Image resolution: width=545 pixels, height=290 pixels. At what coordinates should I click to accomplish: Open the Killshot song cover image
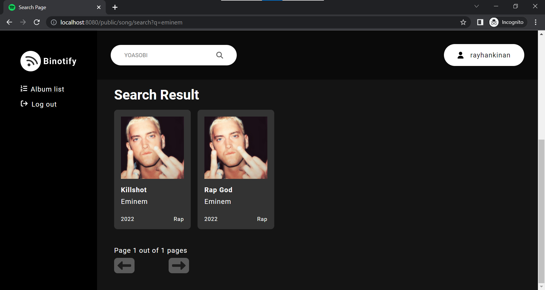point(152,148)
